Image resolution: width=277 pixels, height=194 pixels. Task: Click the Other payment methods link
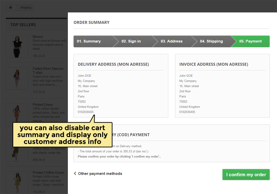pos(100,174)
